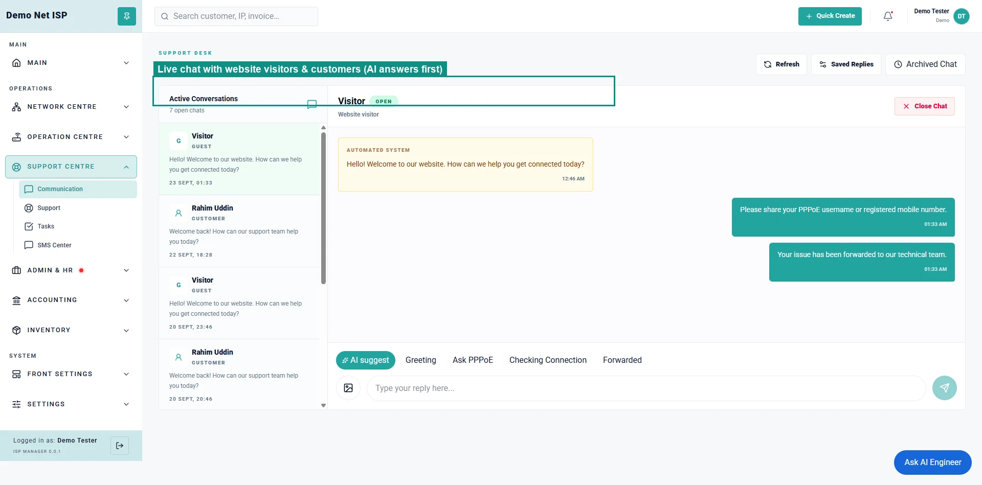
Task: Pin the sidebar with the pin icon
Action: pyautogui.click(x=127, y=16)
